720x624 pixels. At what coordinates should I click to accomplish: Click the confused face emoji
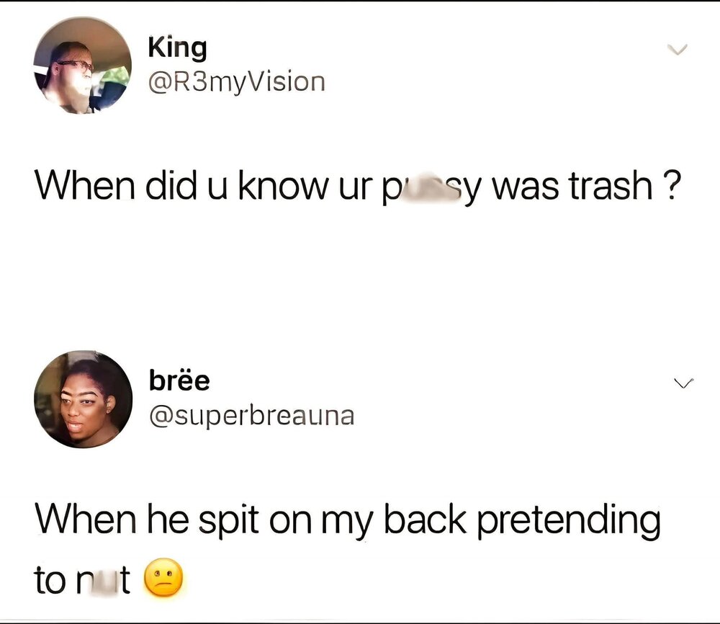[166, 580]
